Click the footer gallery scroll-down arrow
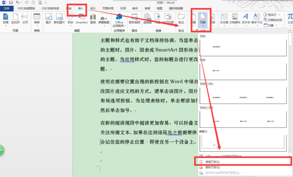Screen dimensions: 293x177 tap(290, 151)
